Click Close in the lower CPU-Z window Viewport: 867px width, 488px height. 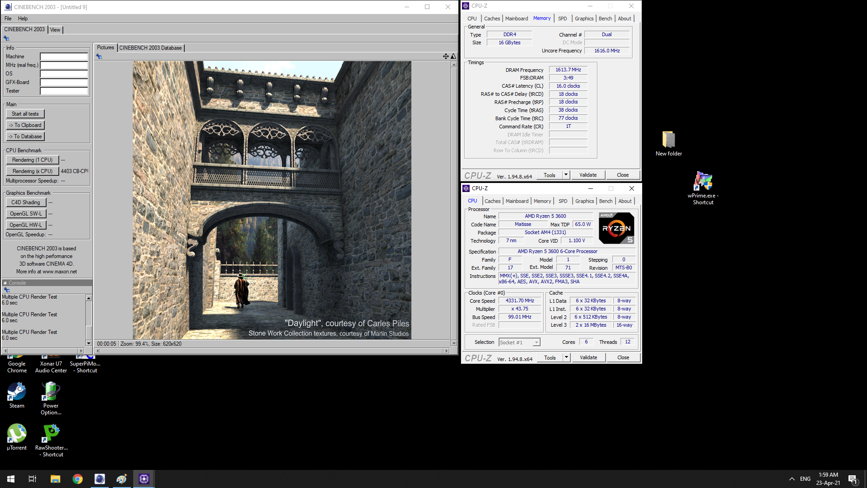tap(623, 357)
